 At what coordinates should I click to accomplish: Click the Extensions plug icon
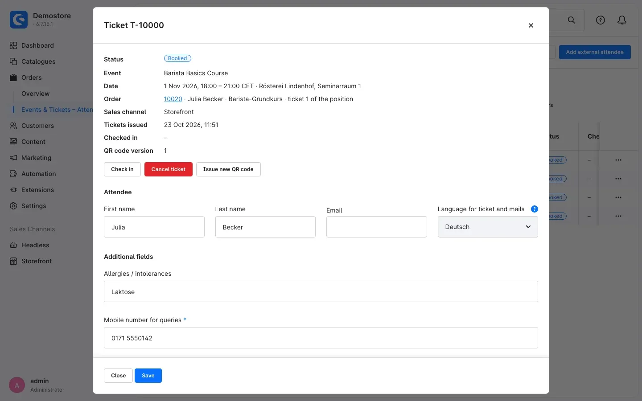[13, 190]
